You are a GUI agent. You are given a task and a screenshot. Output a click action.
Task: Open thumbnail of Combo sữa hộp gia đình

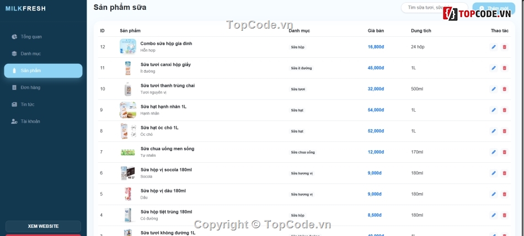click(128, 46)
